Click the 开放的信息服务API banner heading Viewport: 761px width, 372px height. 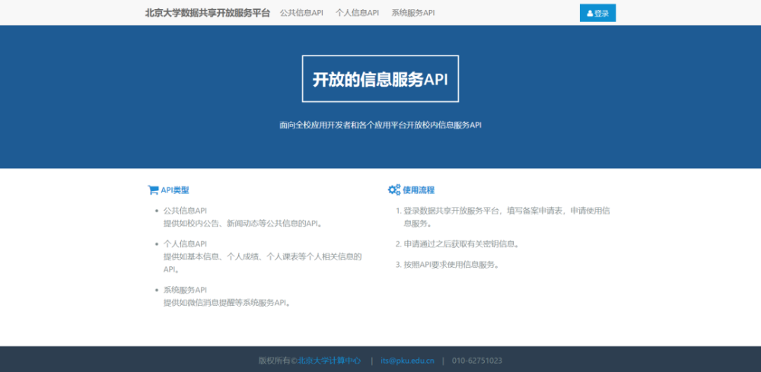point(380,79)
